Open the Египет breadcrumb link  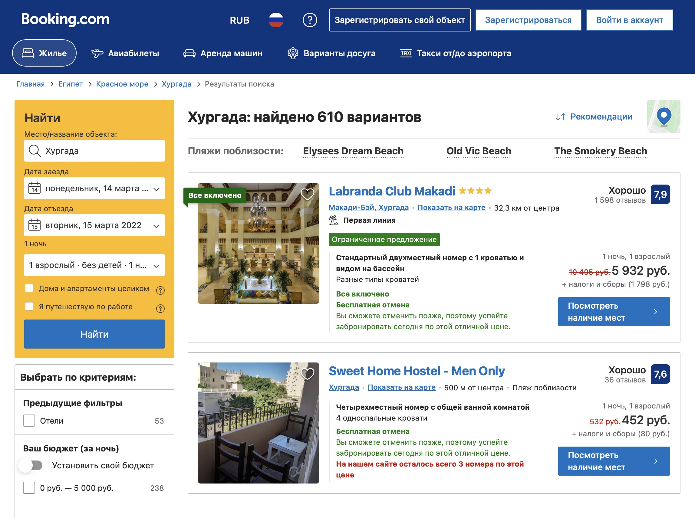pyautogui.click(x=70, y=84)
